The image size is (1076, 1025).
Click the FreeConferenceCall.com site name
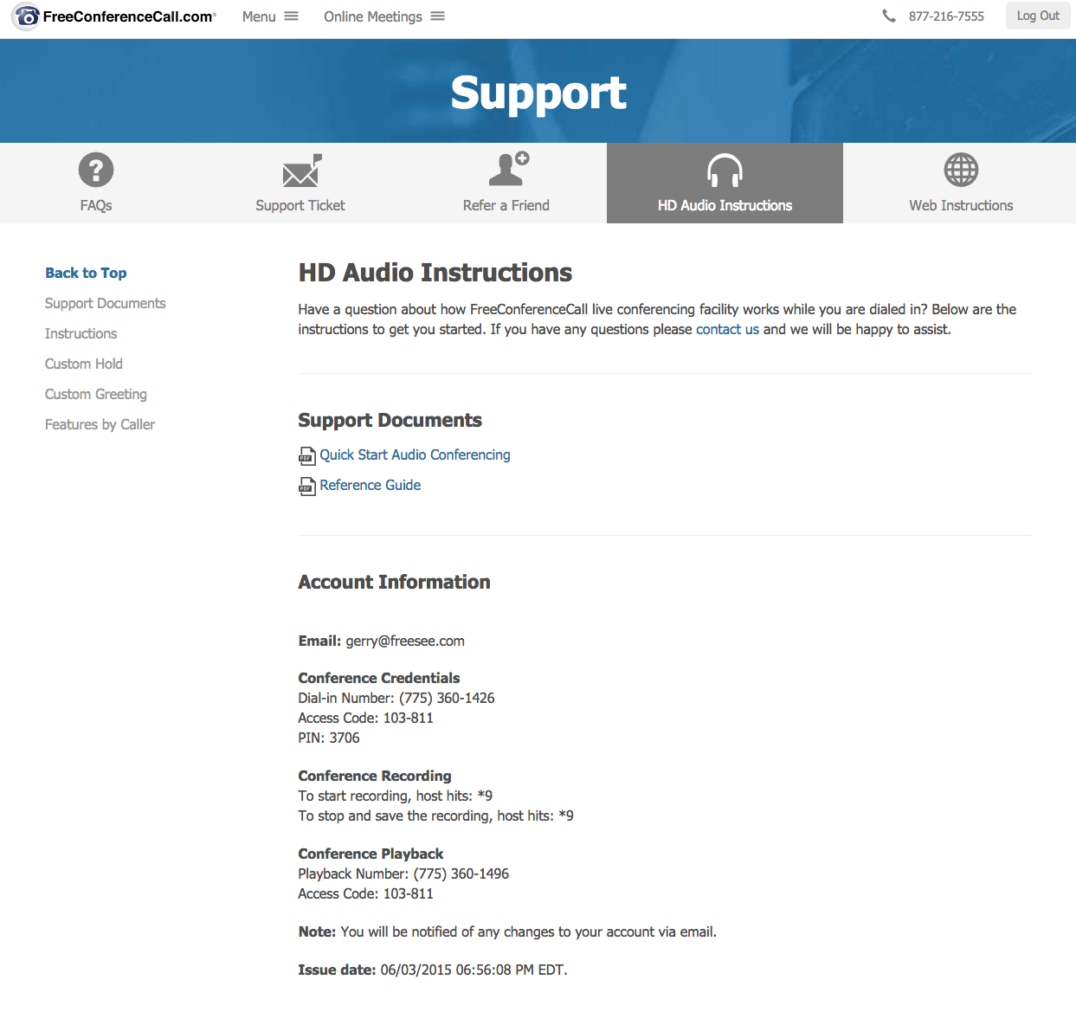point(129,16)
